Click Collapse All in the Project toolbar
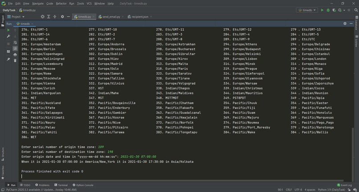This screenshot has width=359, height=192. tap(55, 17)
